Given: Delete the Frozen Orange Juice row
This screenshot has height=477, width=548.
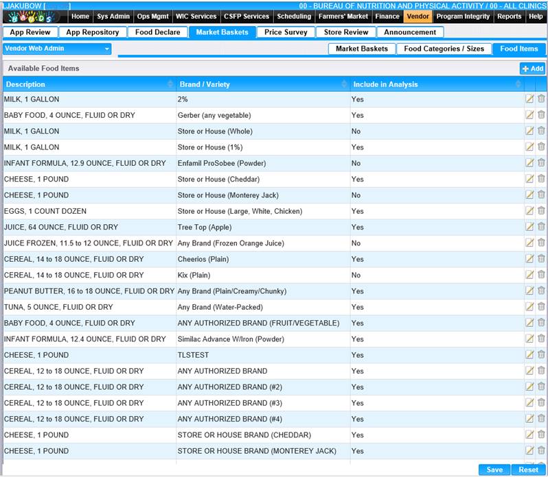Looking at the screenshot, I should [541, 243].
